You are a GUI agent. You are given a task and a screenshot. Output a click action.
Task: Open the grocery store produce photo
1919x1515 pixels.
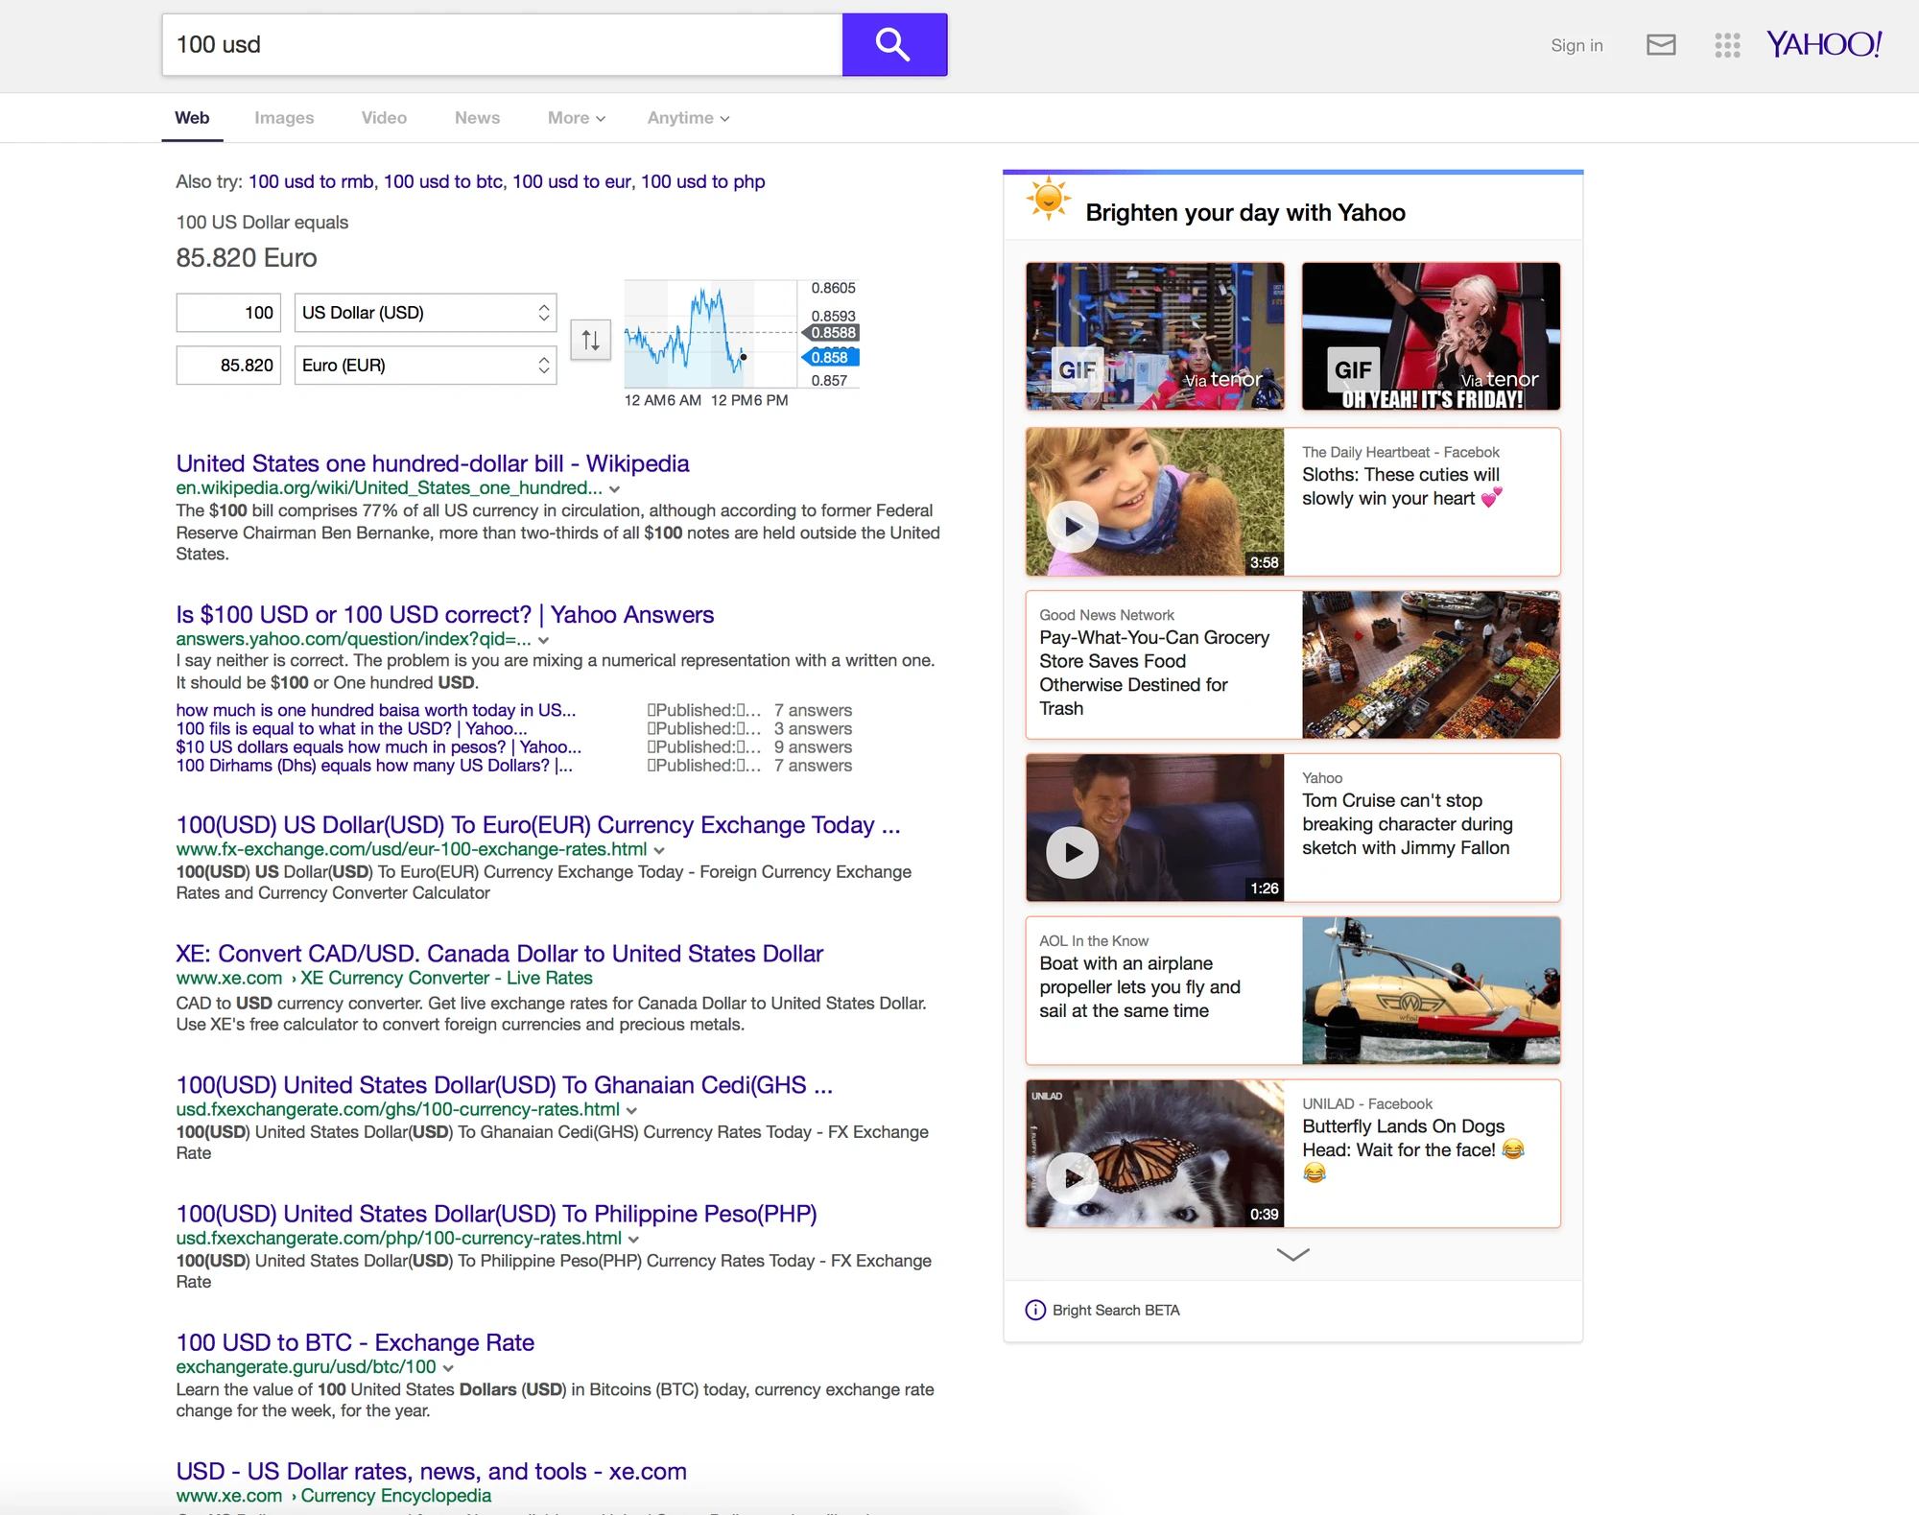pyautogui.click(x=1431, y=665)
